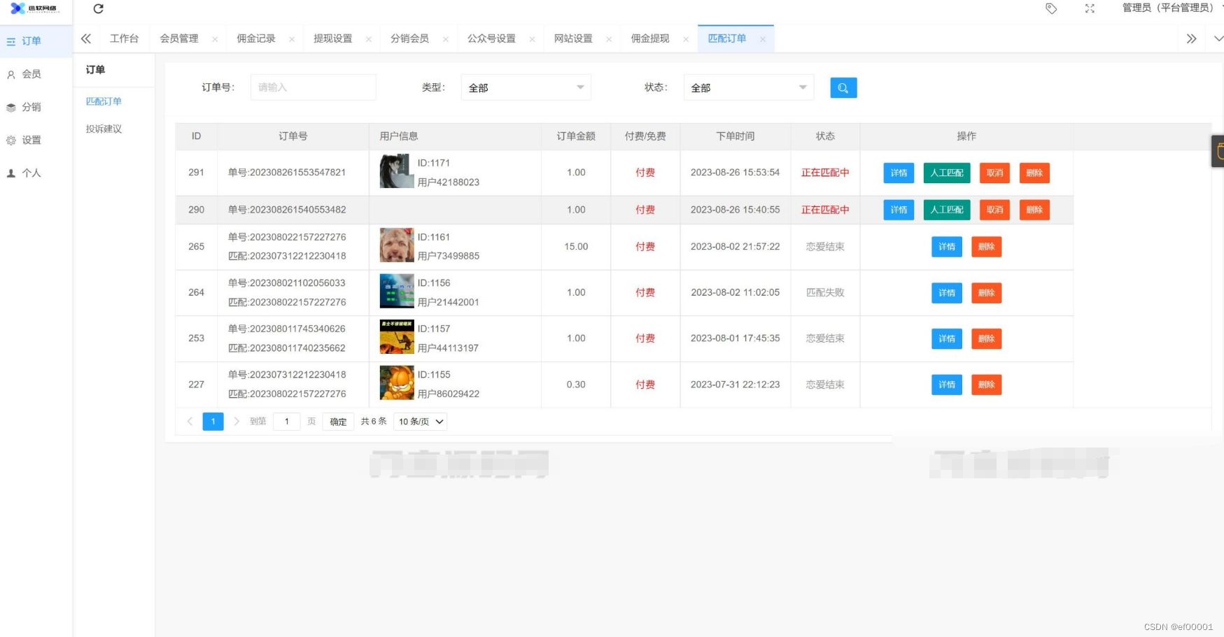Select 投诉建议 in the left menu

pos(102,129)
